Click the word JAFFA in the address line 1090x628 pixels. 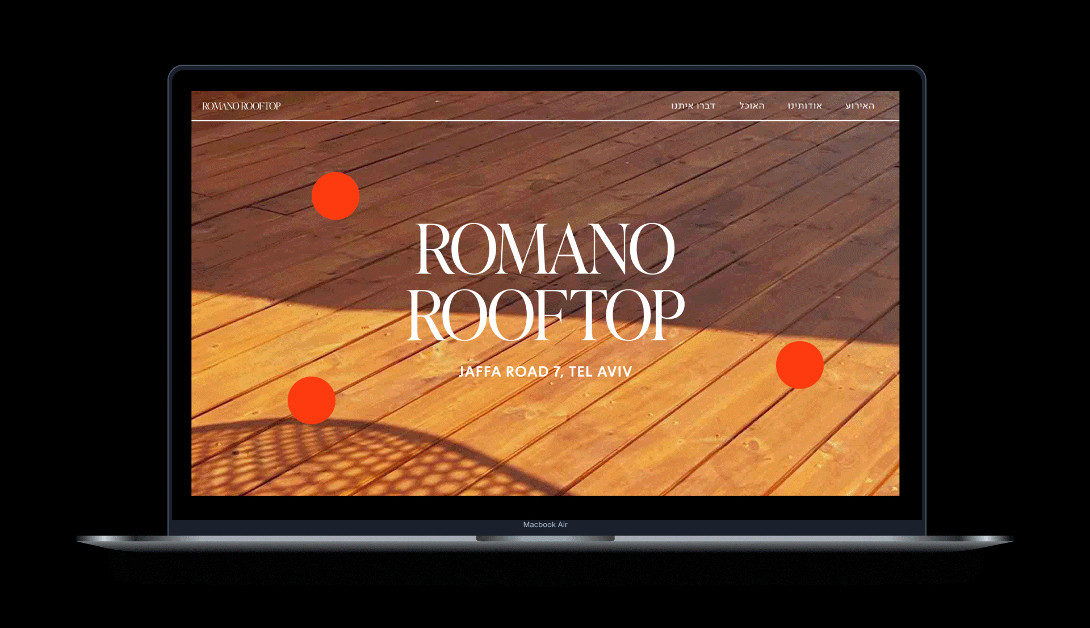479,372
